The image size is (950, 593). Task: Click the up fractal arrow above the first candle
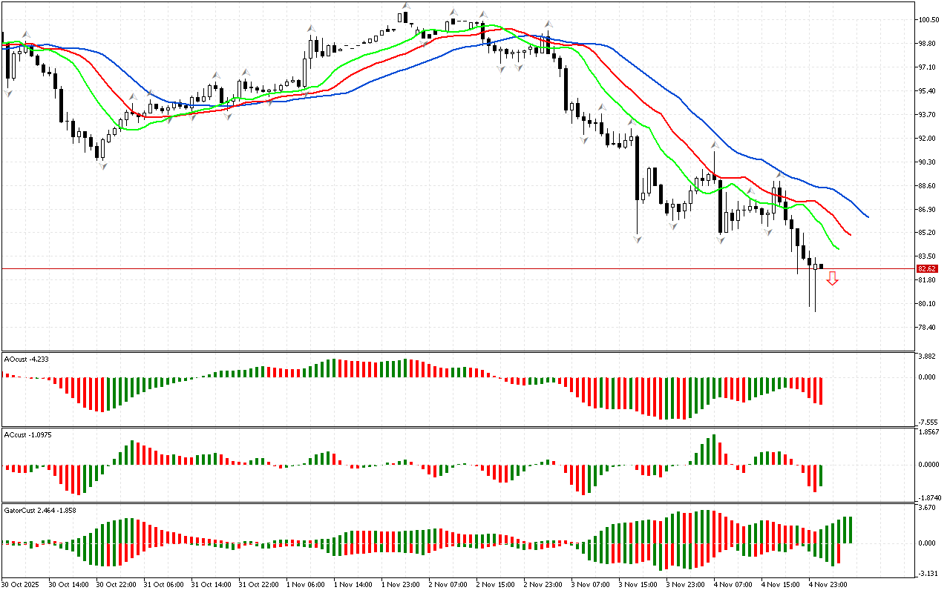pyautogui.click(x=26, y=34)
